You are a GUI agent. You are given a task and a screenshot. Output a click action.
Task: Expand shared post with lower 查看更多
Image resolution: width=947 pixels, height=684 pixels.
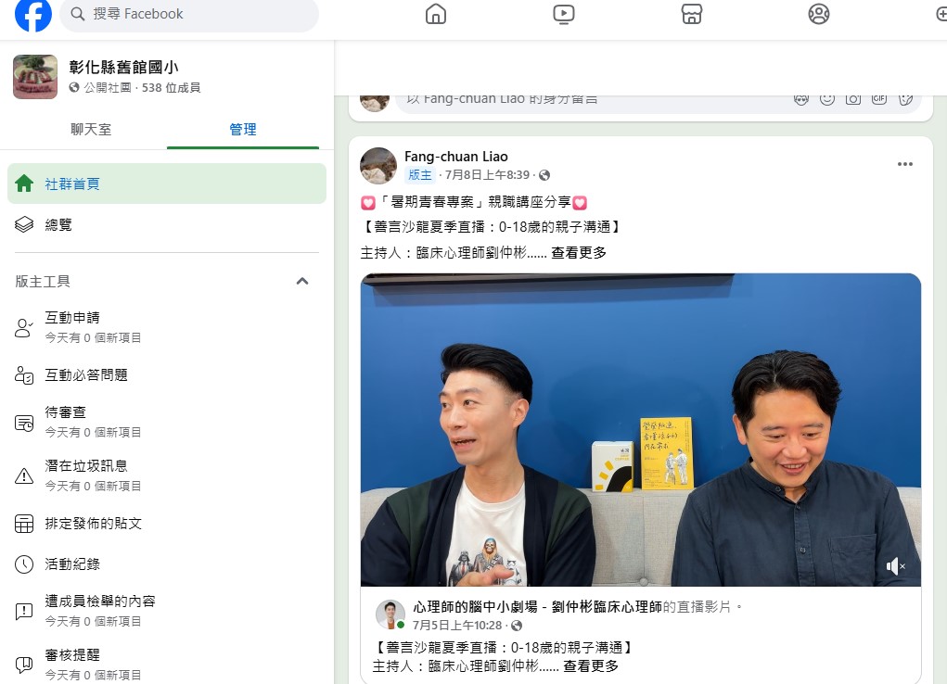pyautogui.click(x=591, y=665)
